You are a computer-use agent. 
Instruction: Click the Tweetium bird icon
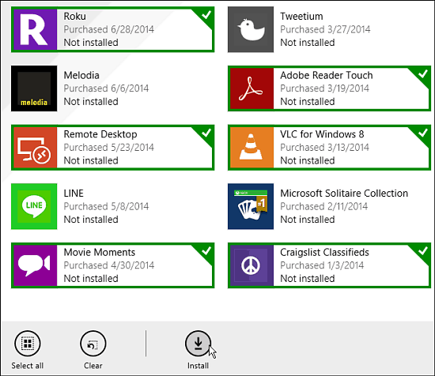[x=251, y=29]
